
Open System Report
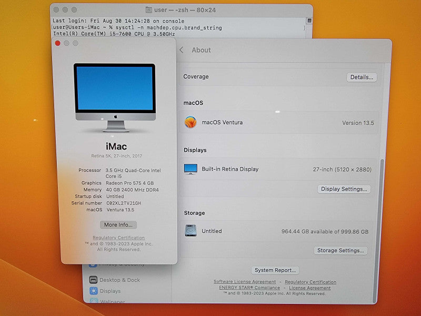275,270
